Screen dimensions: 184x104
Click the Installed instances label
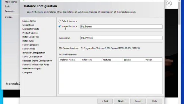(68, 55)
